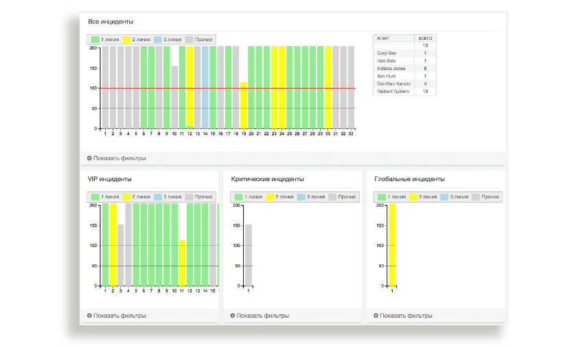Image resolution: width=574 pixels, height=346 pixels.
Task: Click the gear icon under Все инциденты chart
Action: click(89, 158)
